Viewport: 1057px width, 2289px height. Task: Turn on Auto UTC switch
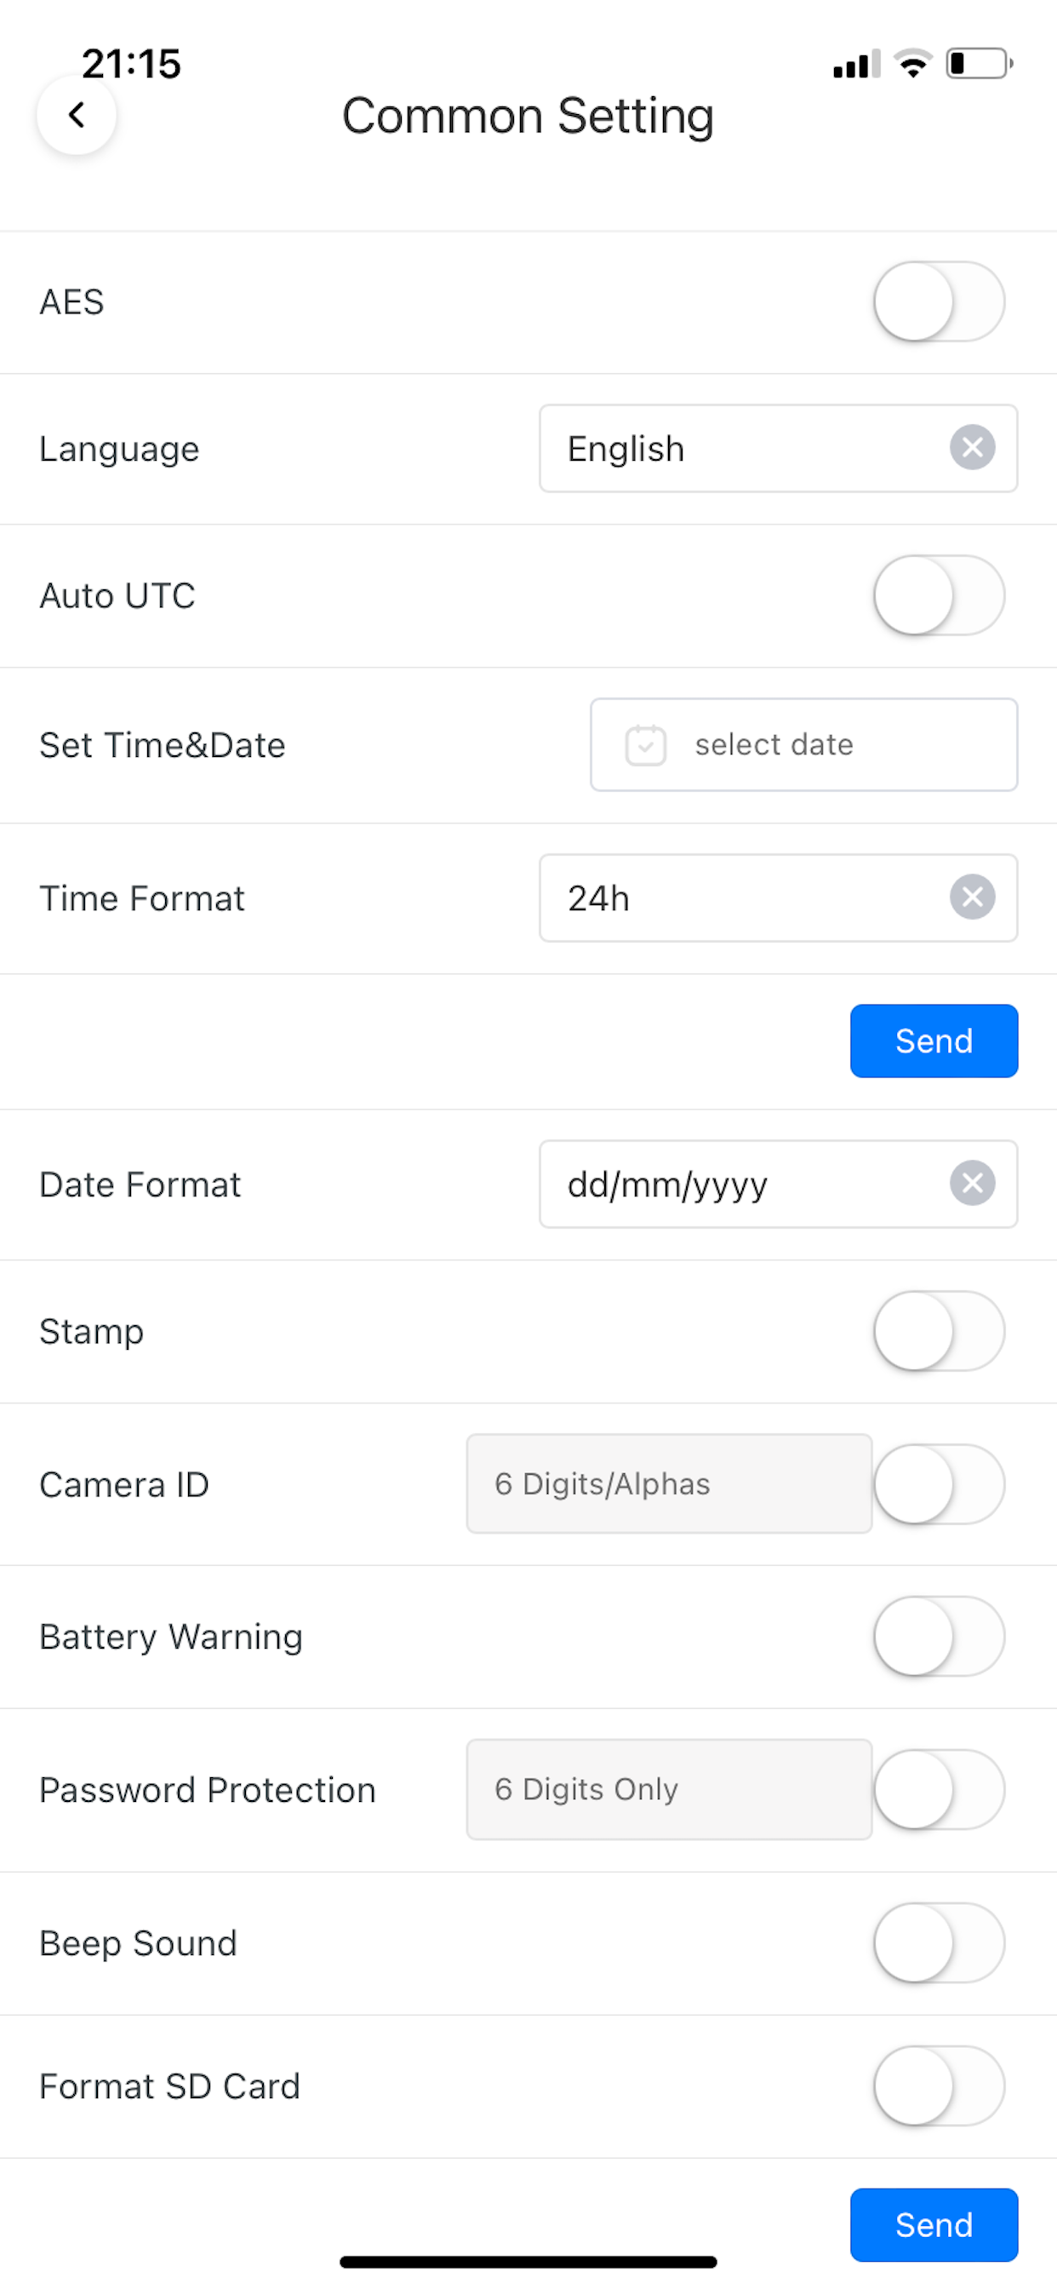pos(939,595)
